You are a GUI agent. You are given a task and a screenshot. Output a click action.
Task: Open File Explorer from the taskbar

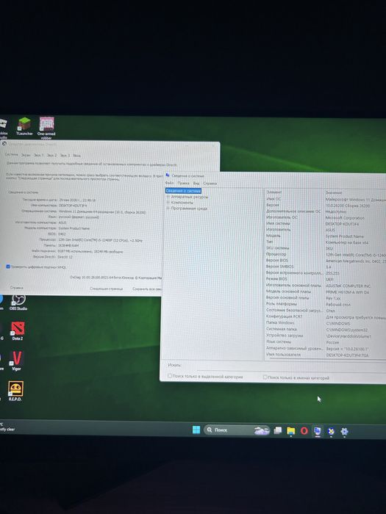coord(291,431)
